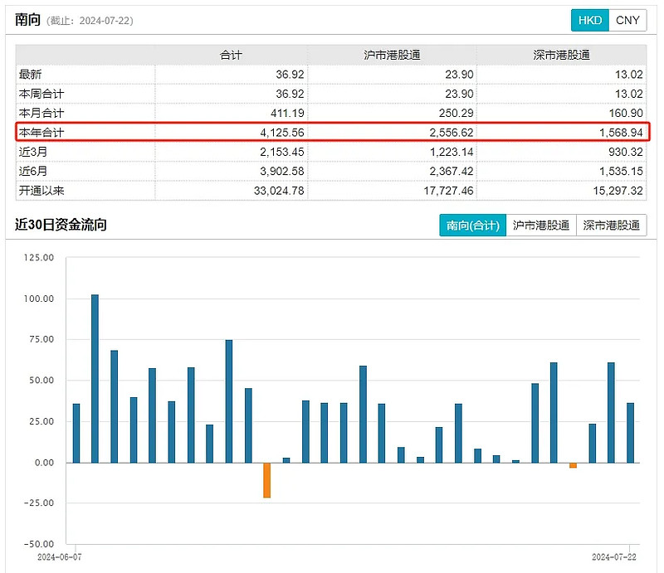Click the 沪市港股通 table column header
664x573 pixels.
point(392,55)
